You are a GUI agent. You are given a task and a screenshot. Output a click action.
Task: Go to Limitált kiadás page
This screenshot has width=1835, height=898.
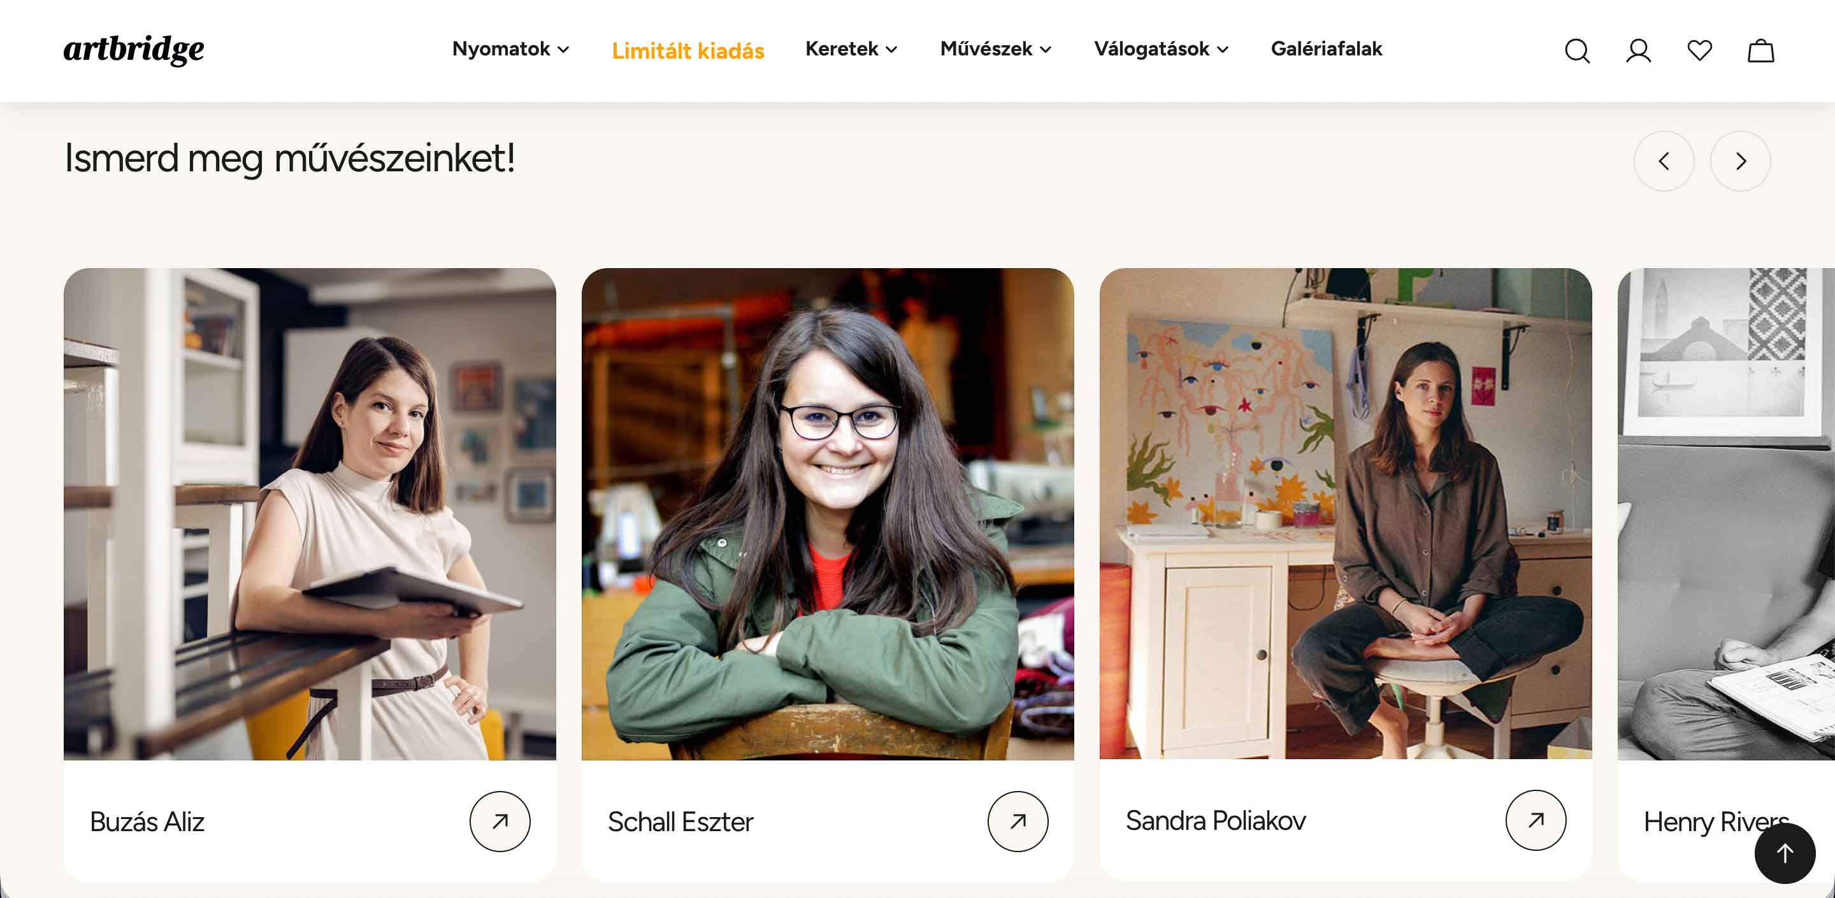click(x=687, y=50)
